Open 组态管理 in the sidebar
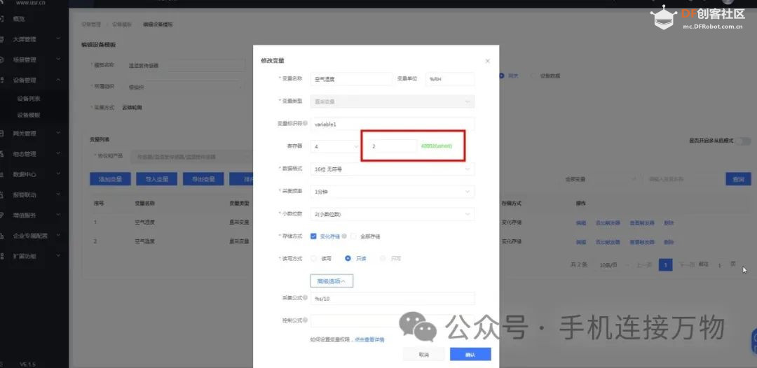Image resolution: width=757 pixels, height=368 pixels. point(25,154)
